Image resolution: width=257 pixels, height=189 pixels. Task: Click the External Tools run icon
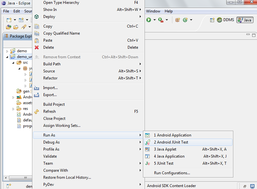pos(161,20)
